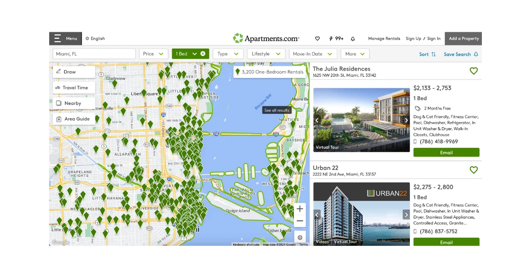This screenshot has width=531, height=278.
Task: Favorite The Julia Residences with its heart
Action: pos(473,71)
